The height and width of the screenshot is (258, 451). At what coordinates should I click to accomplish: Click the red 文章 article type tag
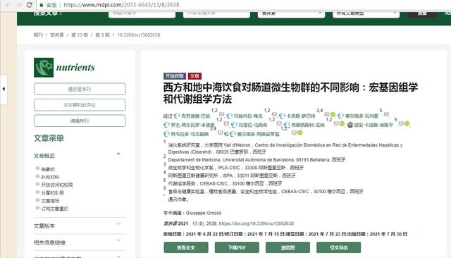pyautogui.click(x=194, y=76)
